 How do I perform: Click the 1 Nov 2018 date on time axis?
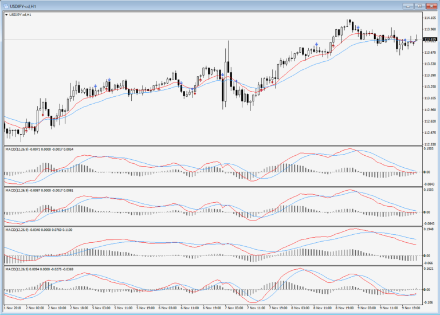click(13, 308)
